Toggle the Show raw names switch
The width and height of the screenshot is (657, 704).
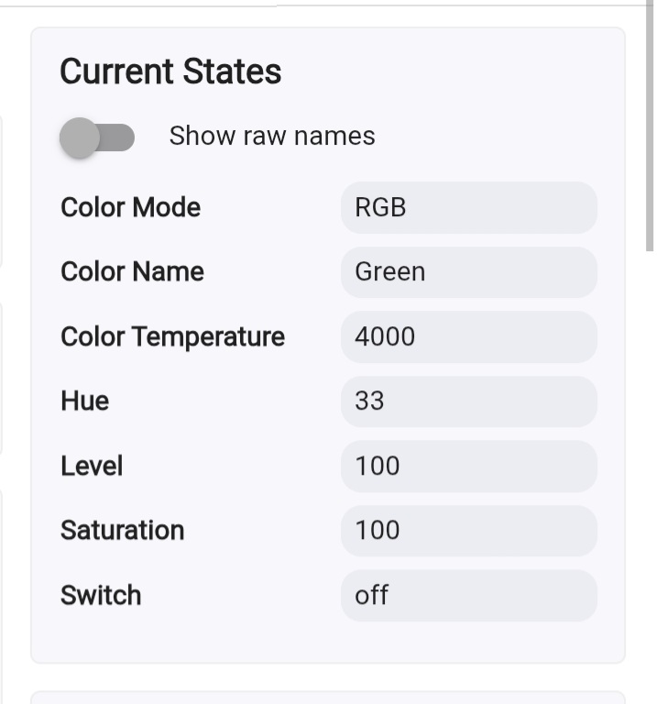(97, 137)
